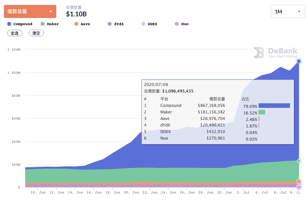Click the 全选 select-all button
The width and height of the screenshot is (308, 201).
tap(14, 33)
